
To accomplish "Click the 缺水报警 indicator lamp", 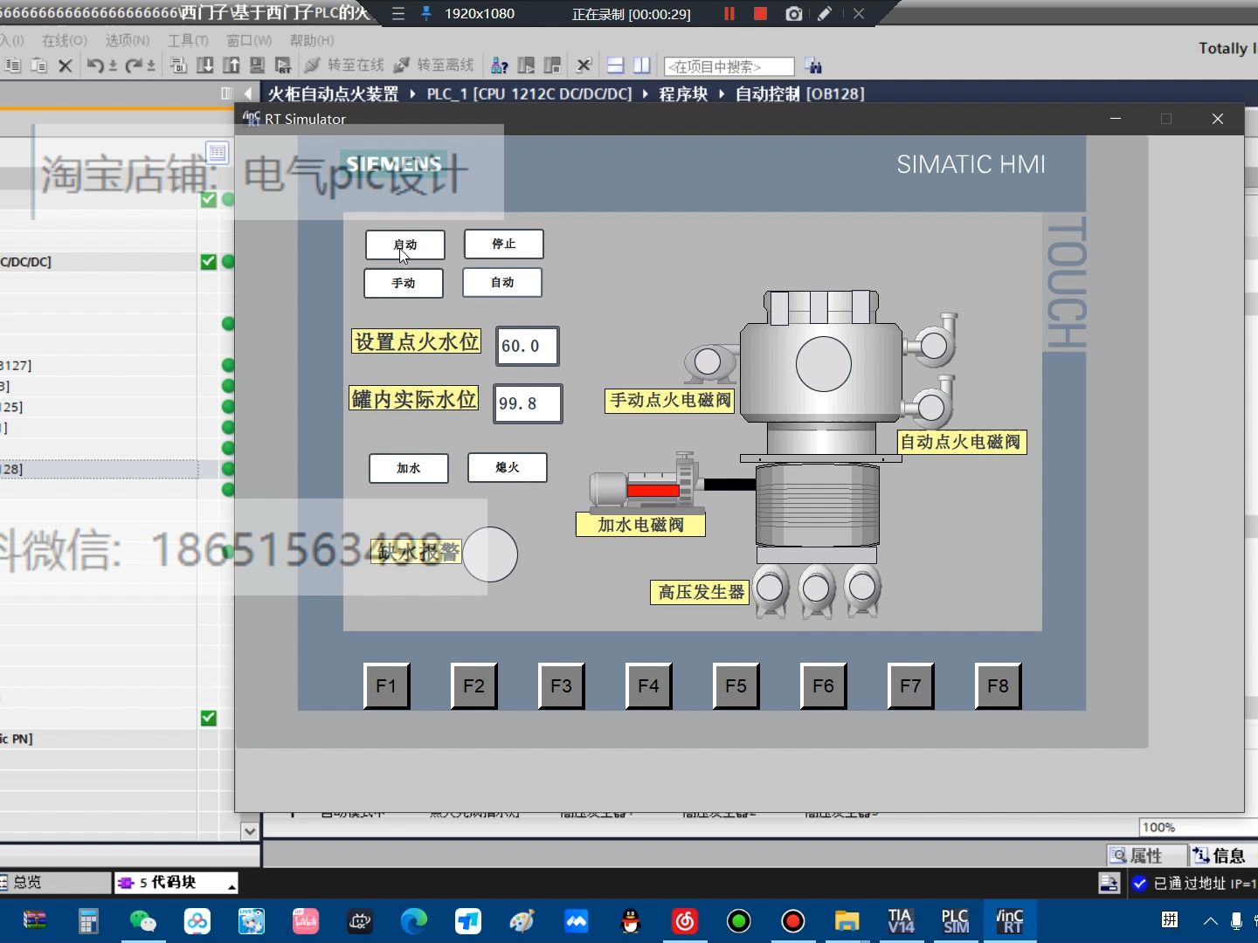I will [490, 554].
